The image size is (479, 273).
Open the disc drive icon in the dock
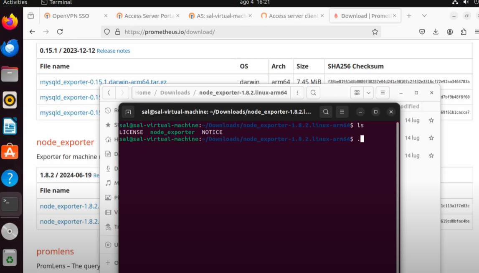coord(10,232)
